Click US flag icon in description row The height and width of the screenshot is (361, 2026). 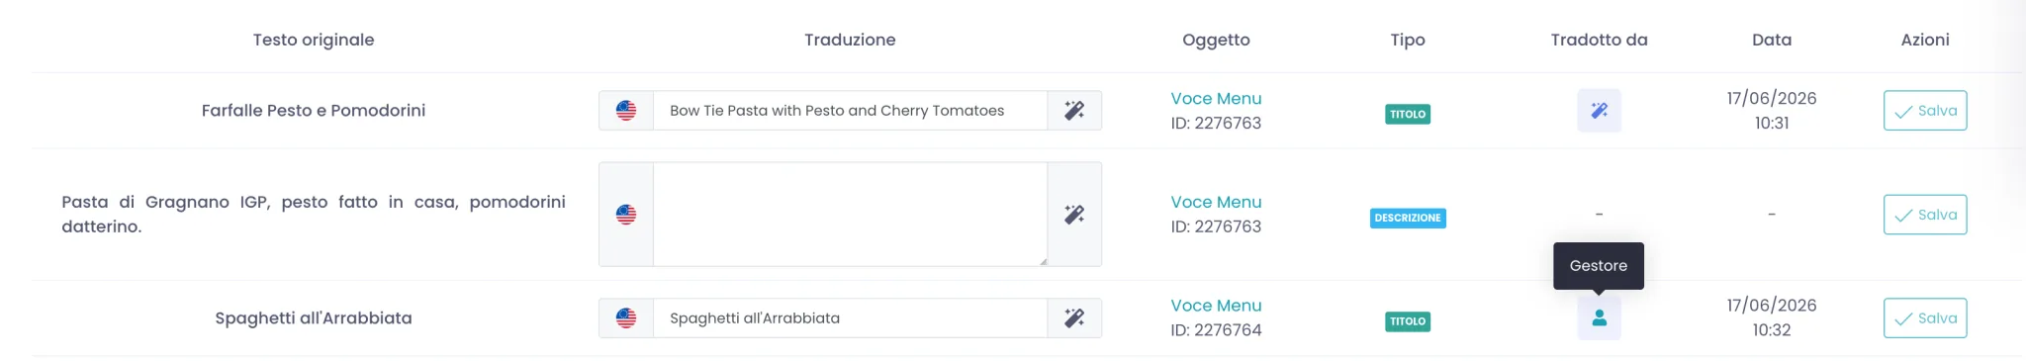click(x=626, y=215)
